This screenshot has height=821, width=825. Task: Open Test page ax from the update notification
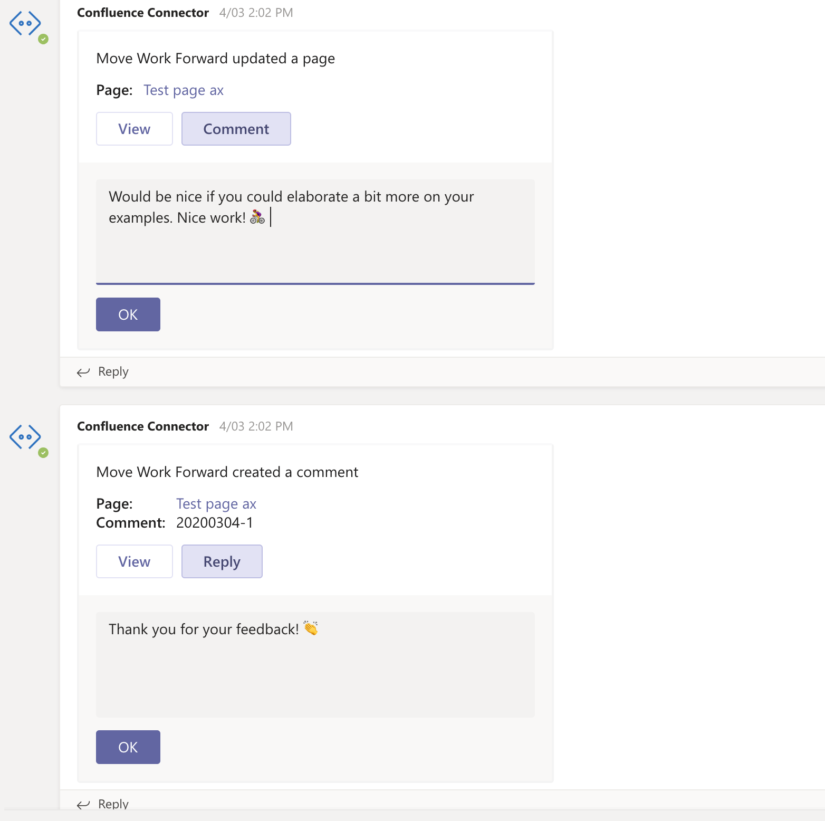tap(183, 90)
